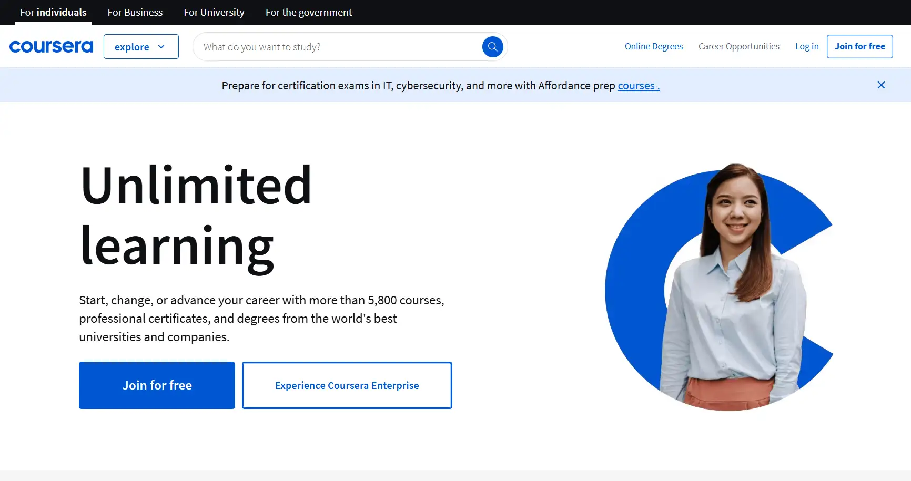Open the Online Degrees link

pyautogui.click(x=654, y=46)
